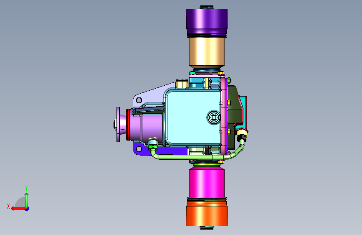The width and height of the screenshot is (362, 235).
Task: Click the green Y axis arrow of the triad
Action: coord(27,200)
